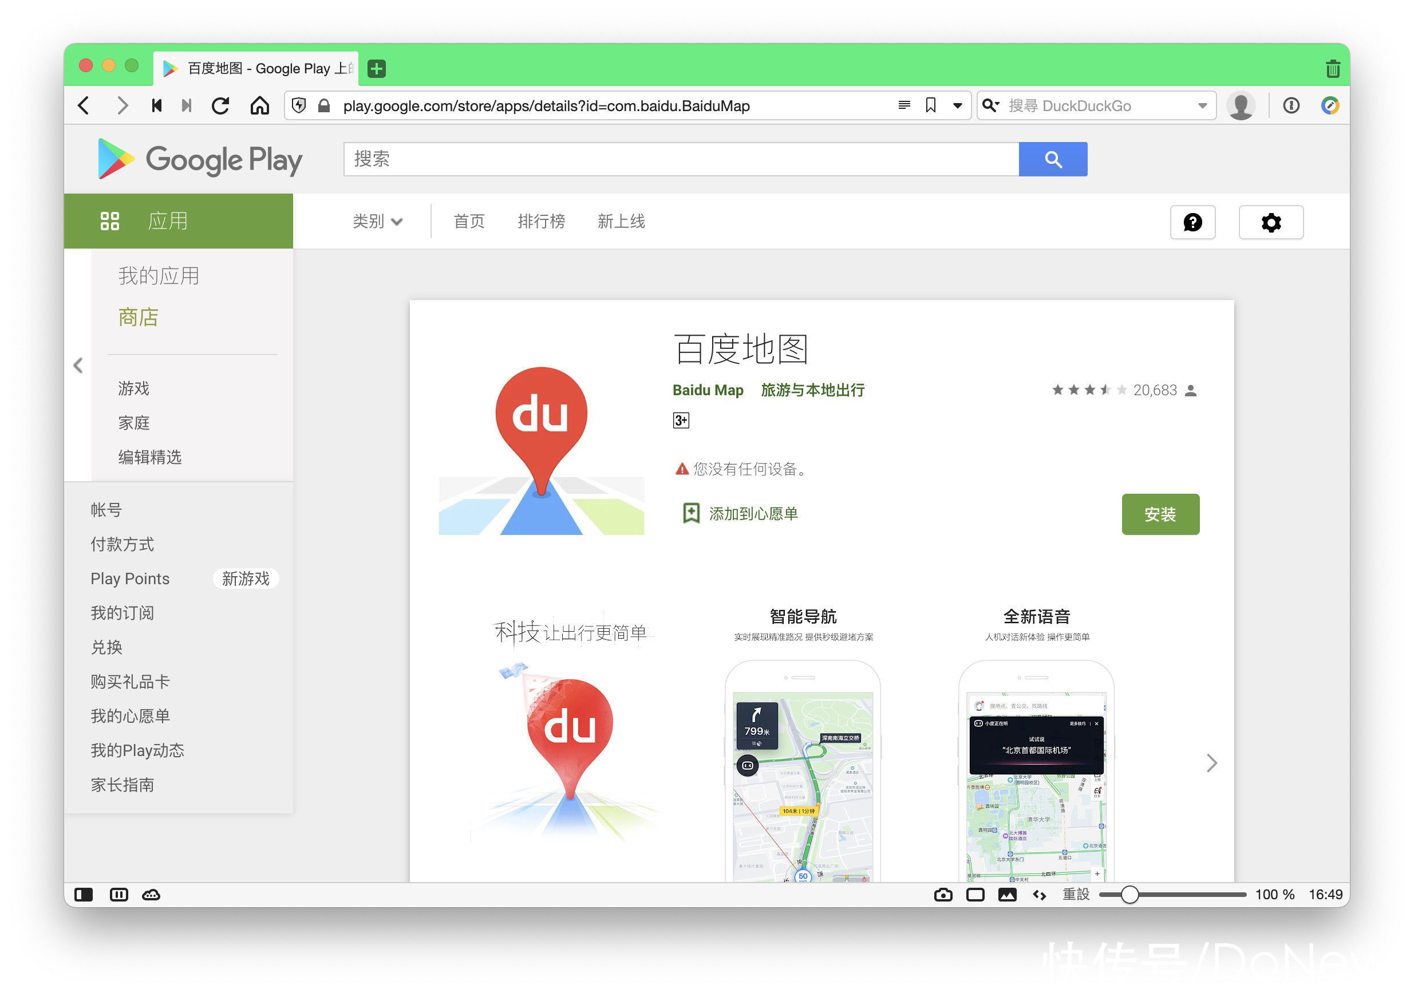This screenshot has width=1414, height=992.
Task: Open 帐号 account settings
Action: 106,510
